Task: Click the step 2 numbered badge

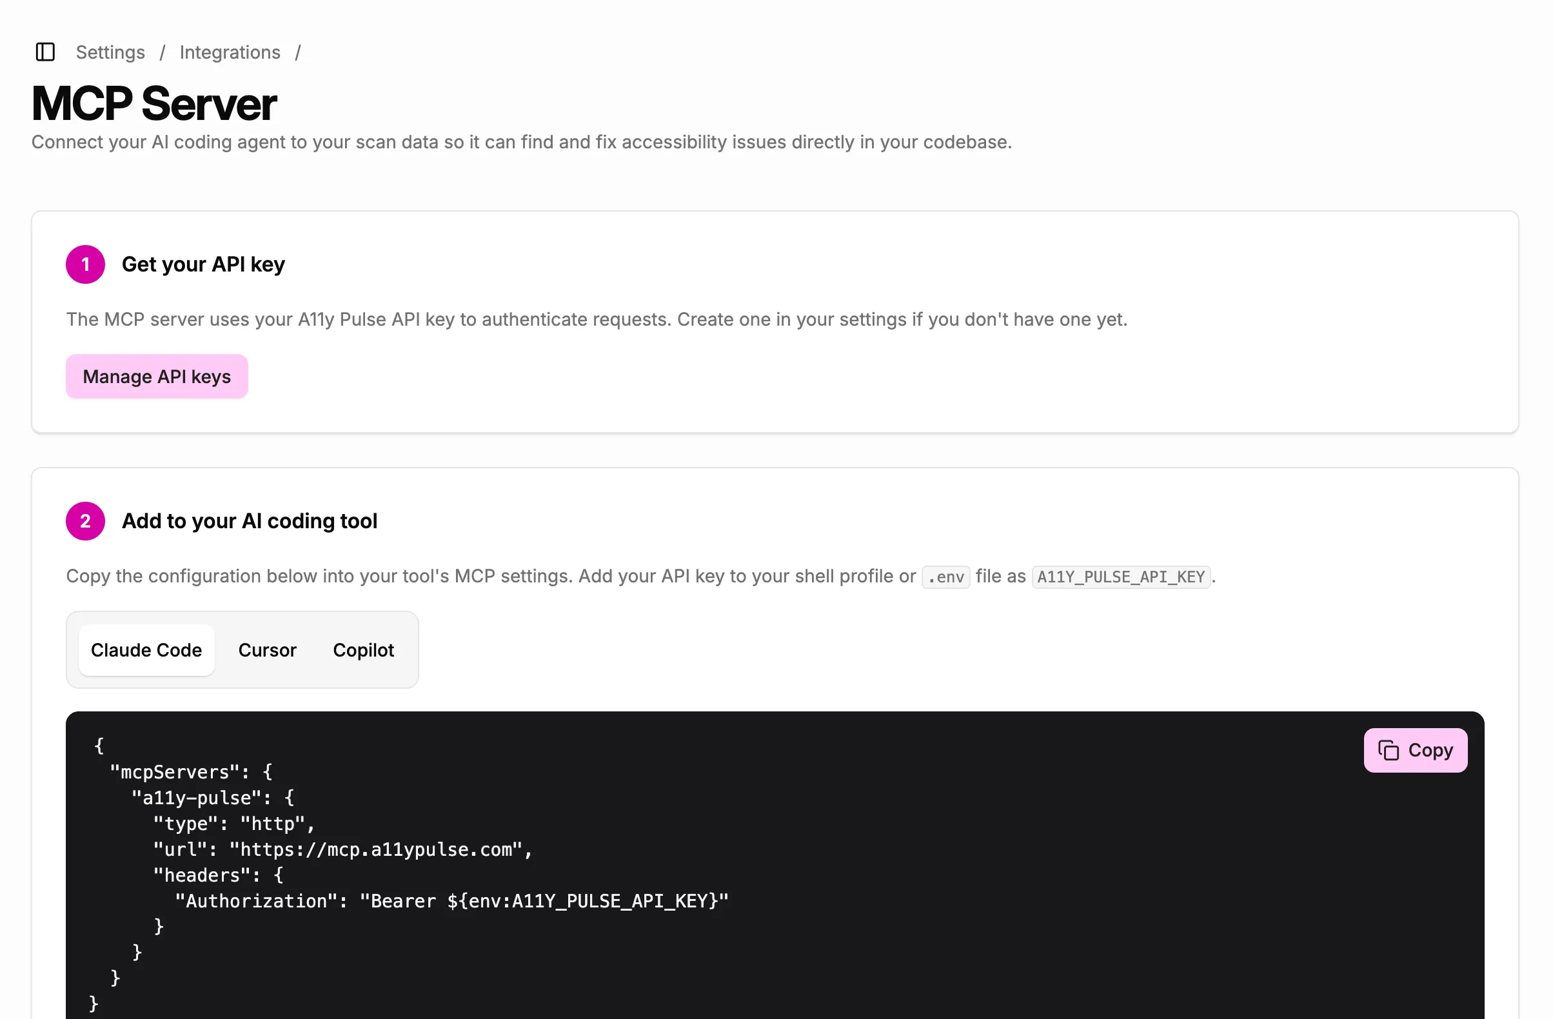Action: point(85,520)
